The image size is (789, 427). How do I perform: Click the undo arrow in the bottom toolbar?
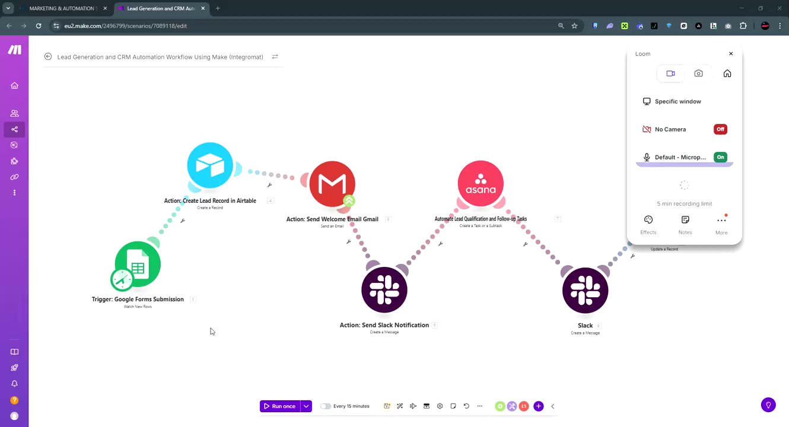[x=466, y=406]
